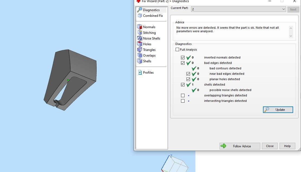This screenshot has width=301, height=172.
Task: Click green check beside inverted normals detected
Action: (x=189, y=57)
